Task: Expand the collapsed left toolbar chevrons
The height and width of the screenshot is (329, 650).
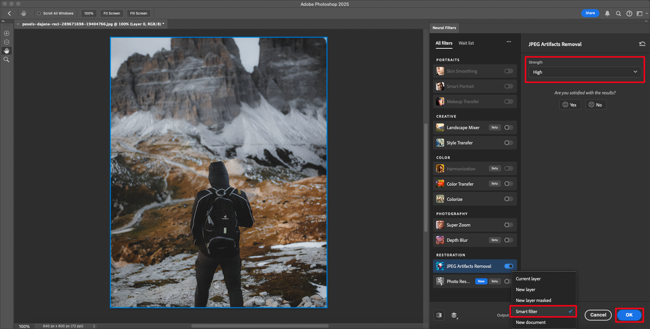Action: point(3,21)
